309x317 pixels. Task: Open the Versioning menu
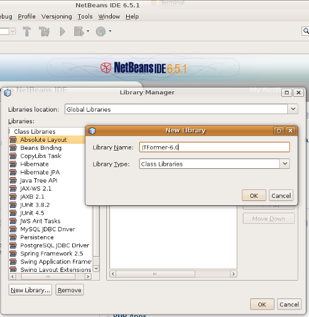pyautogui.click(x=57, y=17)
